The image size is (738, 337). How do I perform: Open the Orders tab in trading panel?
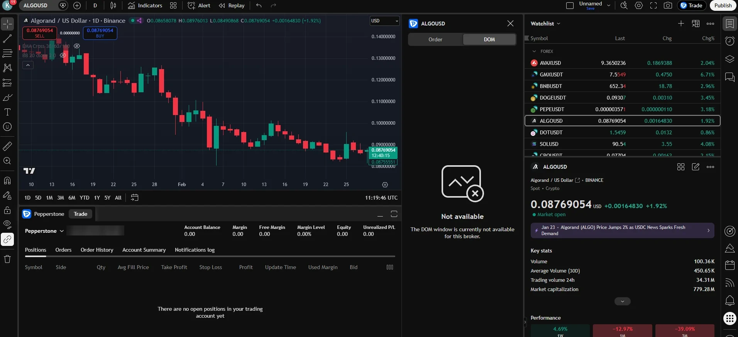(63, 250)
